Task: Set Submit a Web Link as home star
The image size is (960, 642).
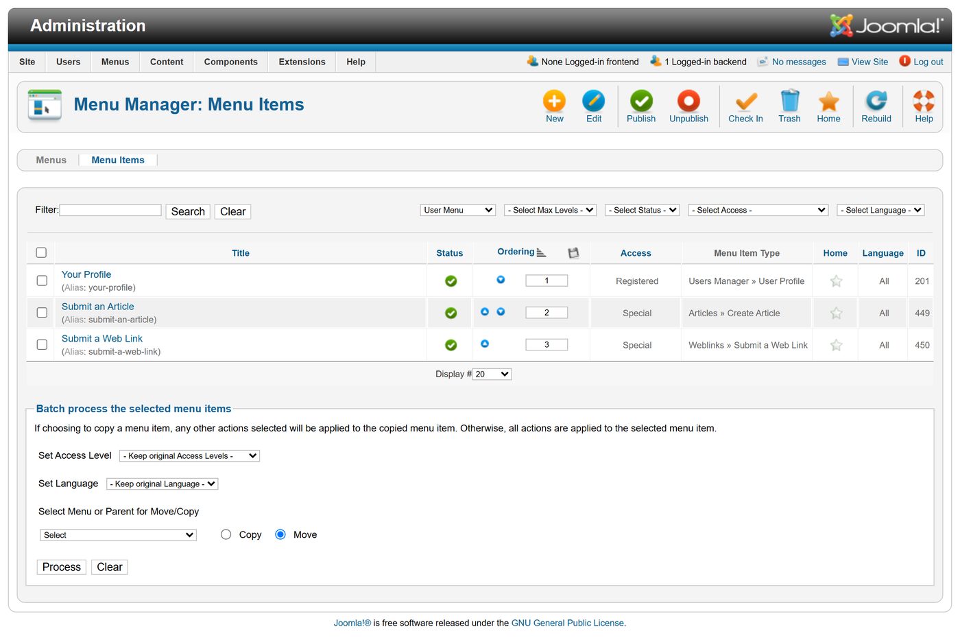Action: (836, 345)
